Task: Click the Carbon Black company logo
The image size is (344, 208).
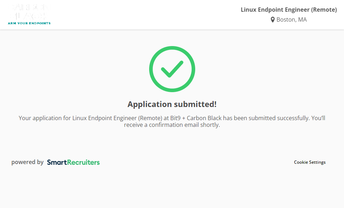Action: click(x=29, y=14)
